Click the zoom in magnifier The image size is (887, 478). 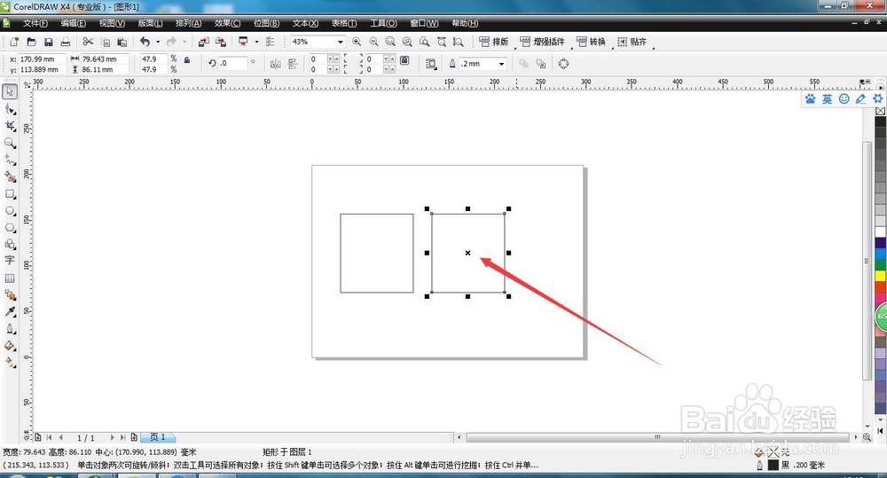pos(357,42)
